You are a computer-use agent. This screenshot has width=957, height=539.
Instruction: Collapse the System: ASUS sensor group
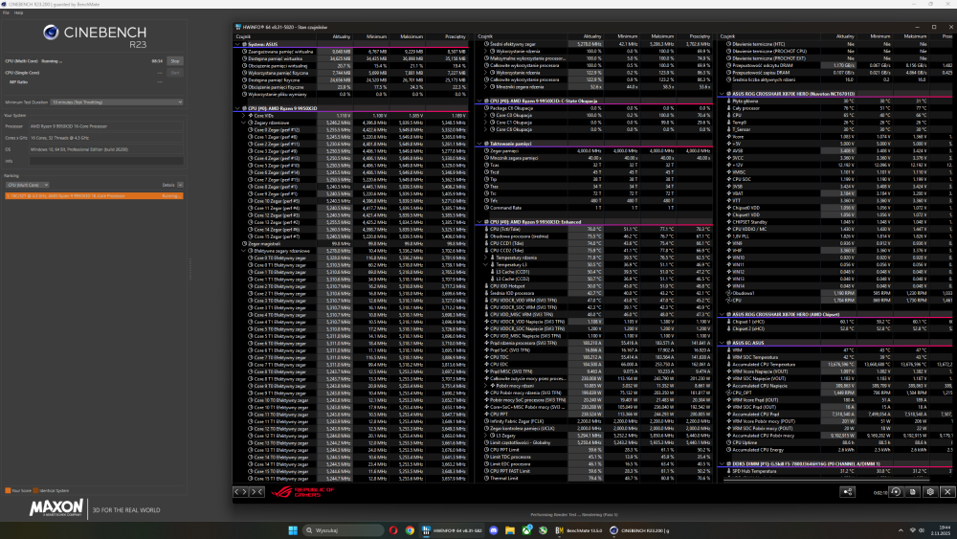[x=239, y=45]
